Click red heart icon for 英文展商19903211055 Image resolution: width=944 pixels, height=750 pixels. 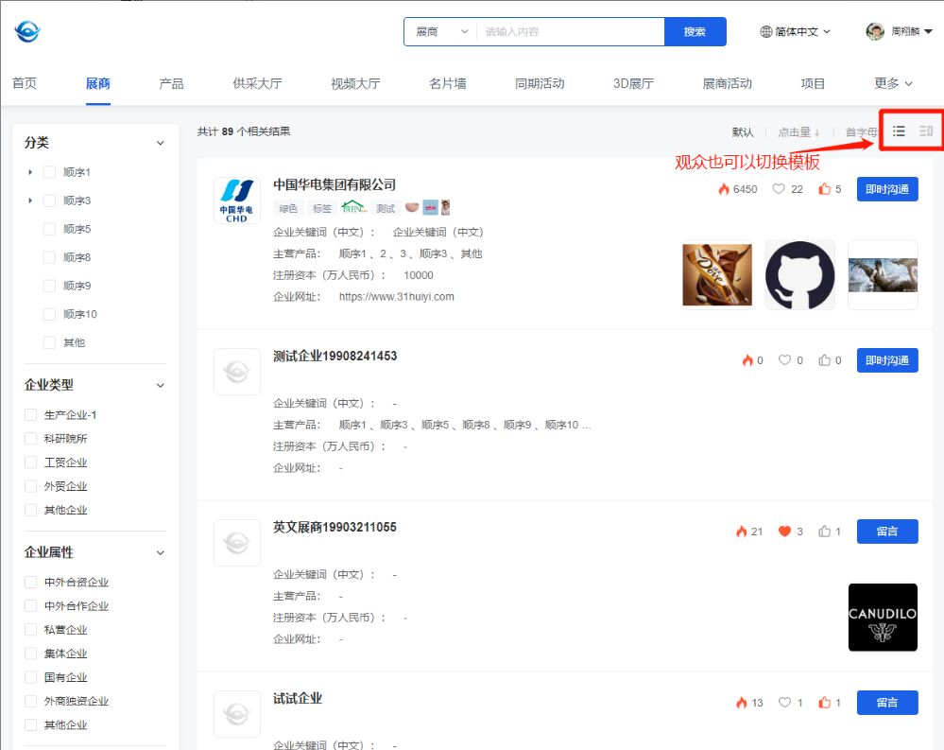click(x=784, y=532)
